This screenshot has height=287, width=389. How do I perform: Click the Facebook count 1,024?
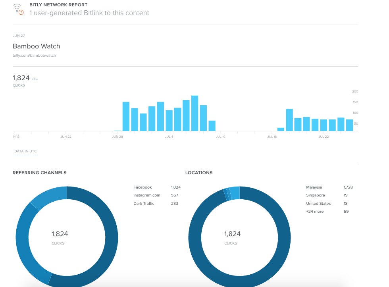click(x=176, y=187)
